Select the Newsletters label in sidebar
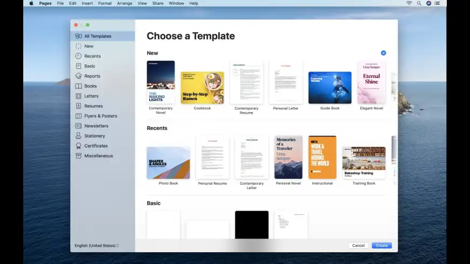This screenshot has width=470, height=264. 96,126
